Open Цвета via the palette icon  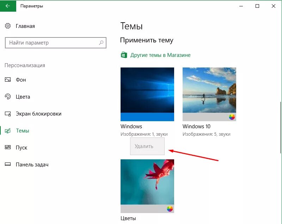(x=8, y=97)
